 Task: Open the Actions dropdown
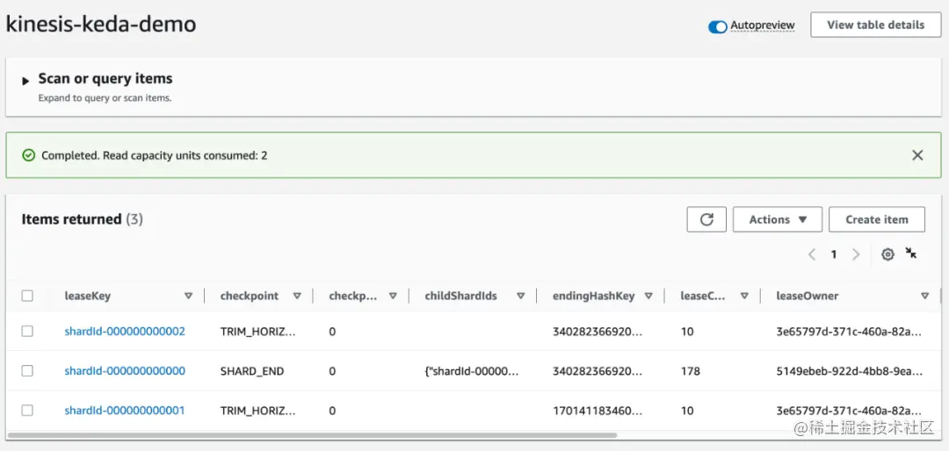coord(777,219)
